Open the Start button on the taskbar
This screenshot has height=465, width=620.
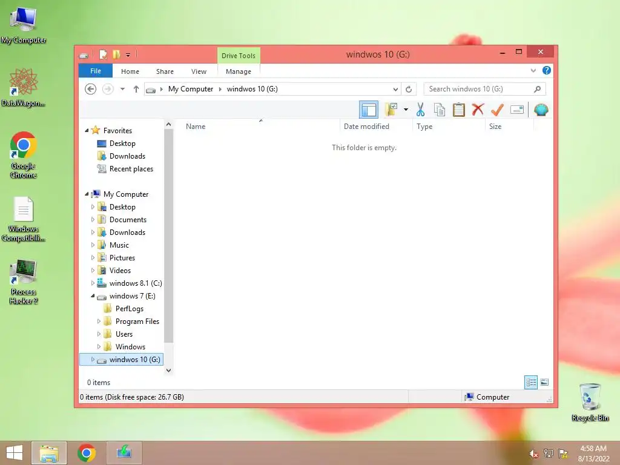[x=15, y=453]
